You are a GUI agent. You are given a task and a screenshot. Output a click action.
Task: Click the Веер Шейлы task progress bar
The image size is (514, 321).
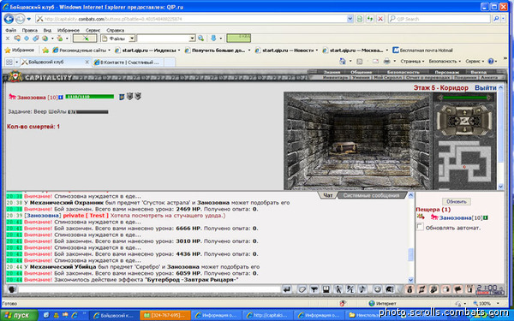[88, 112]
